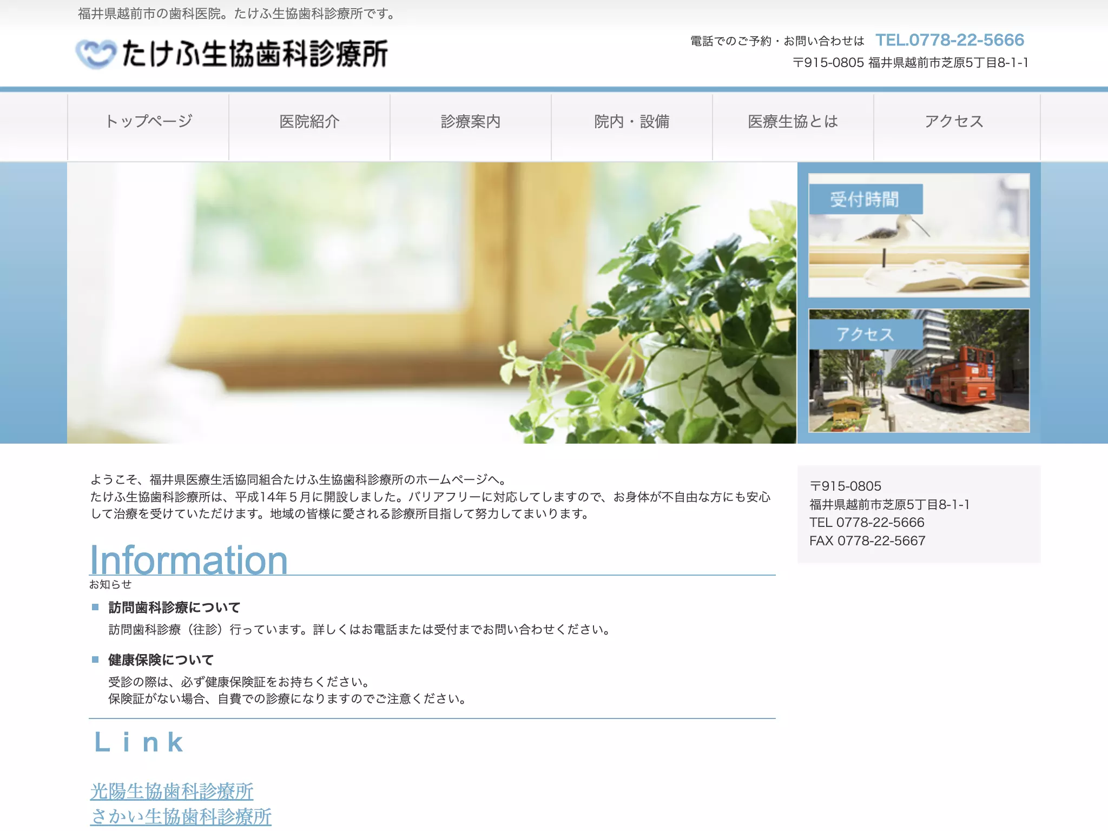This screenshot has width=1108, height=831.
Task: Click the header address 〒915-0805 line
Action: pyautogui.click(x=910, y=63)
